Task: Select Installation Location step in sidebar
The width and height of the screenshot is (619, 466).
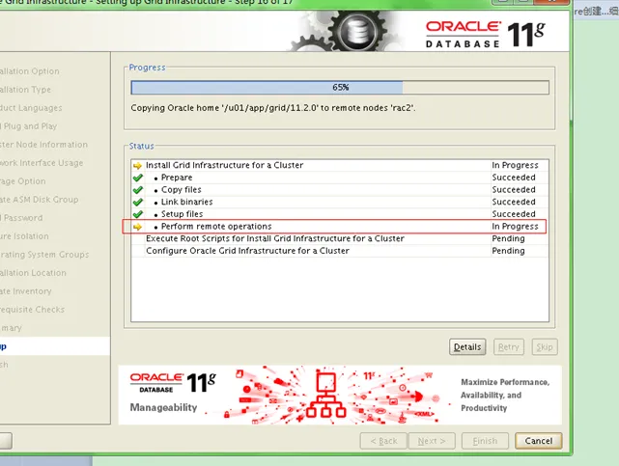Action: 33,273
